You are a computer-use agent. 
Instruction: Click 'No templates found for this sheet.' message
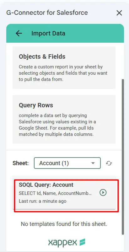click(64, 224)
